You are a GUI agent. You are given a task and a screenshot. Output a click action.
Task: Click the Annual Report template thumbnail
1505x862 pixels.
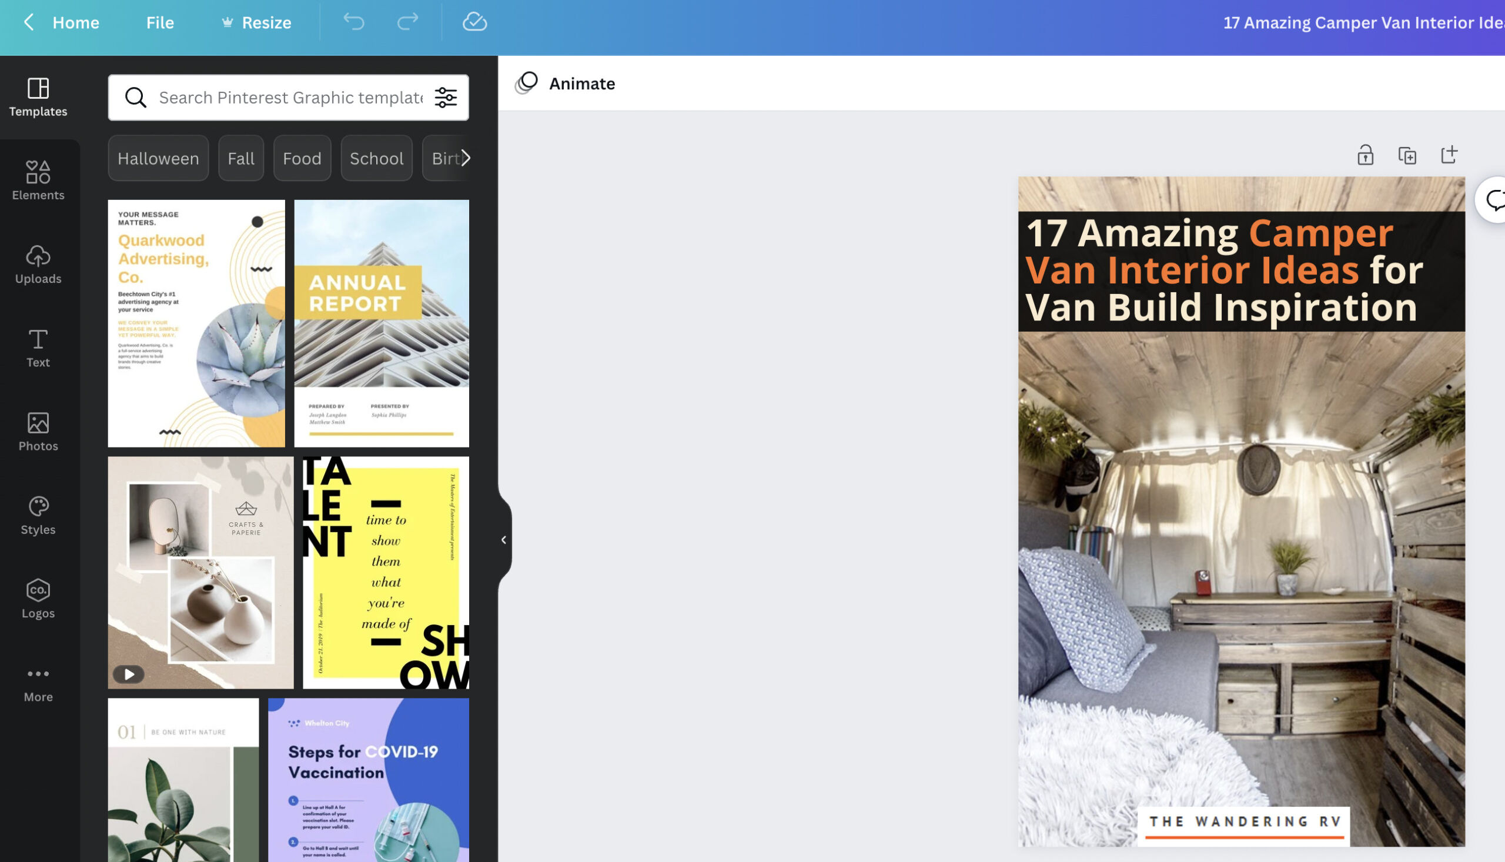(380, 322)
